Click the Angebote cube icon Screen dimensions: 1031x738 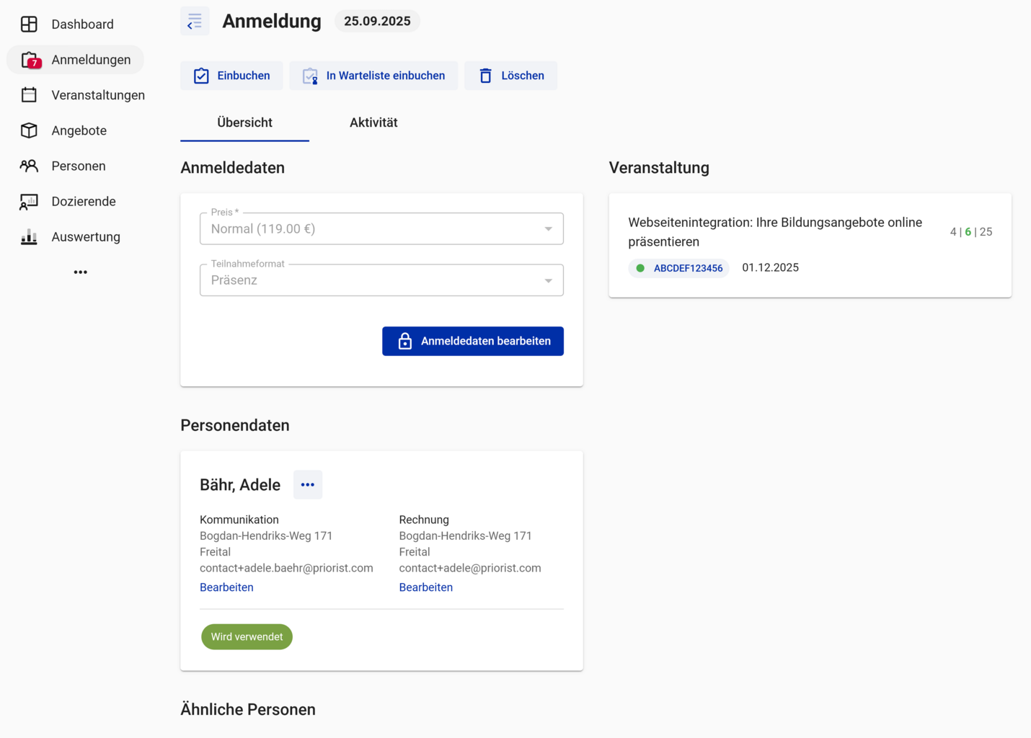tap(29, 130)
